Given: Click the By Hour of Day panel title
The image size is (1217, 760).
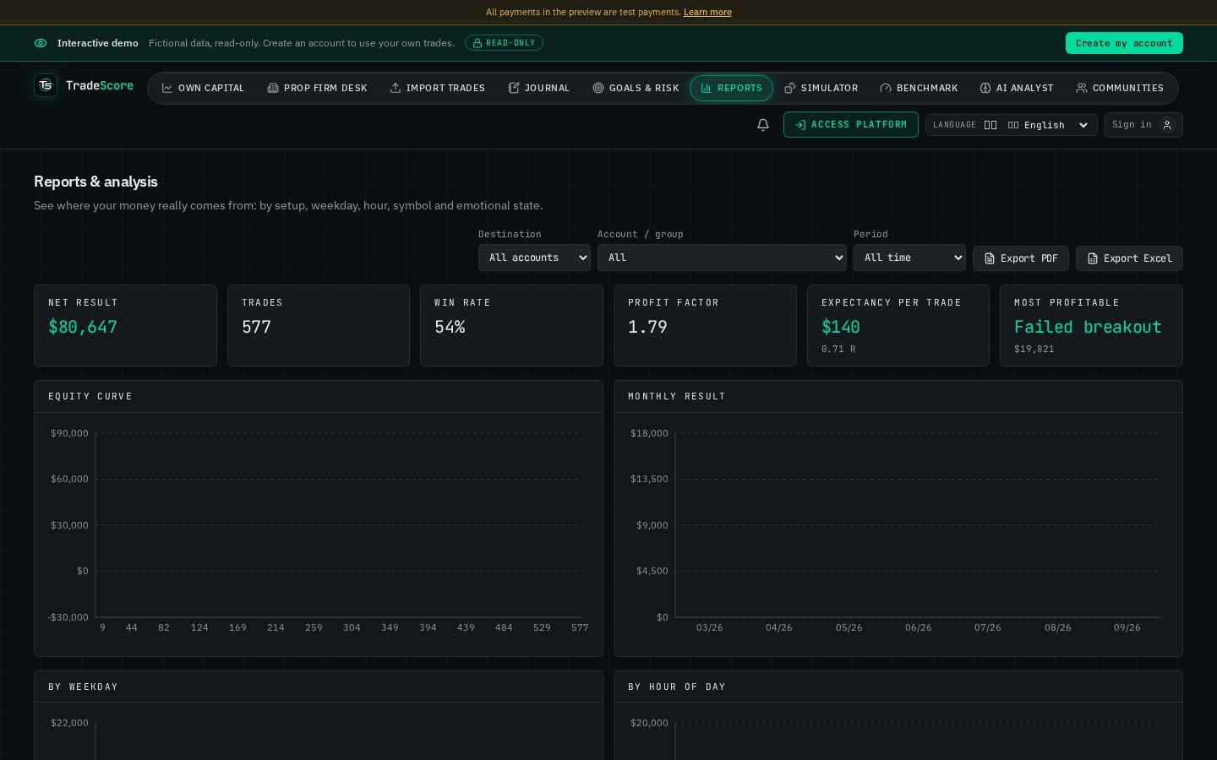Looking at the screenshot, I should click(677, 687).
